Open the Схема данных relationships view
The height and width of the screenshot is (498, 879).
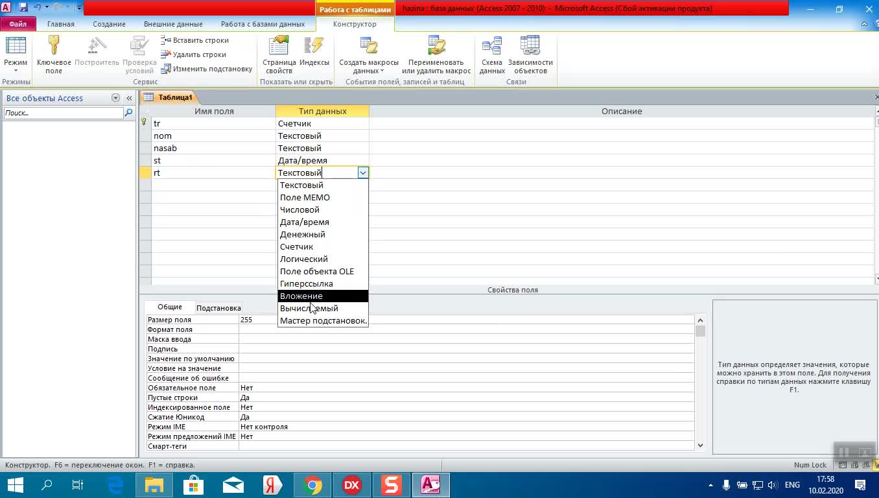point(492,55)
